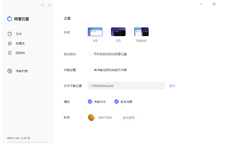225x144 pixels.
Task: Click the 深色 theme caption
Action: tap(118, 41)
